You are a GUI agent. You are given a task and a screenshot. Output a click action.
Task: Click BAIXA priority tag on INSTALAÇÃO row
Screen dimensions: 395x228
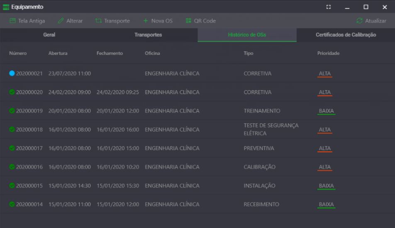pyautogui.click(x=326, y=186)
